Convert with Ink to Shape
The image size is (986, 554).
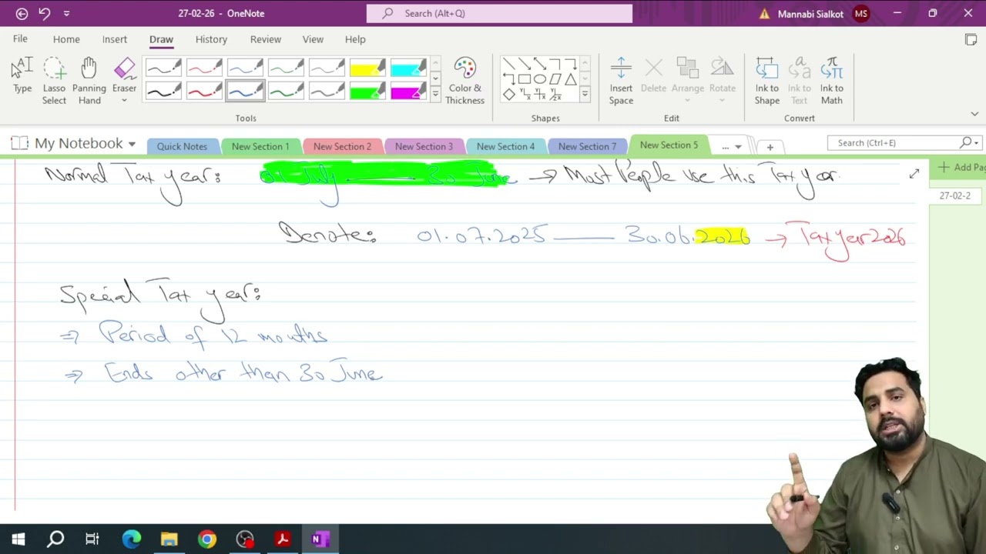pos(766,81)
